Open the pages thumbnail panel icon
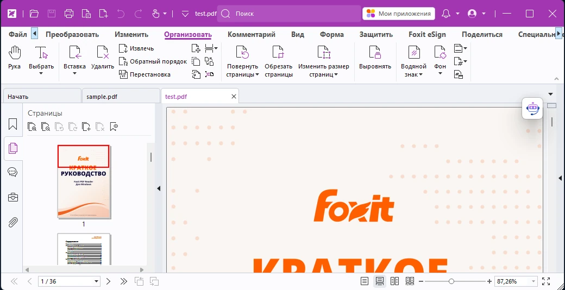The image size is (565, 290). (x=12, y=148)
